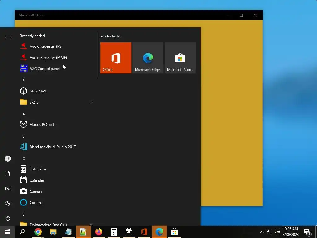
Task: Click the Office tile
Action: 116,58
